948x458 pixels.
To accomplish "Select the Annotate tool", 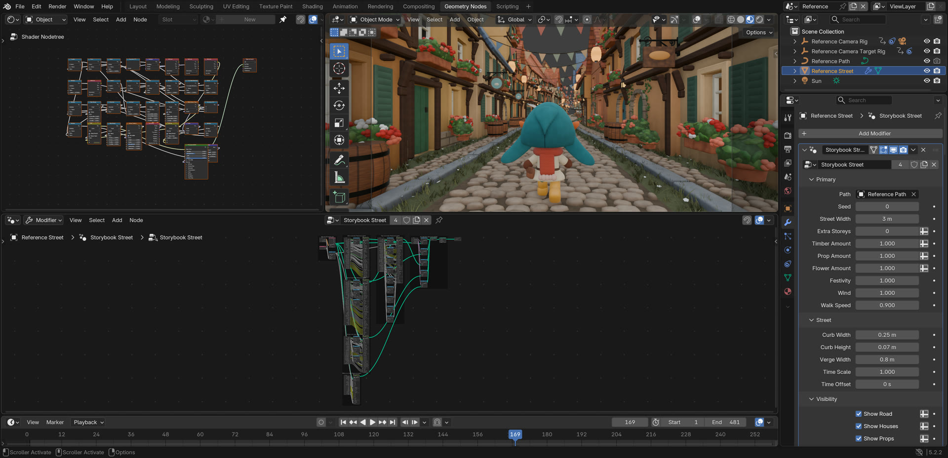I will tap(339, 160).
